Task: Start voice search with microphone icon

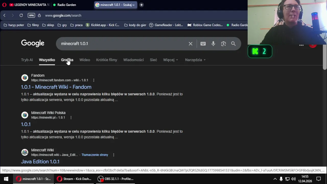Action: pyautogui.click(x=213, y=44)
